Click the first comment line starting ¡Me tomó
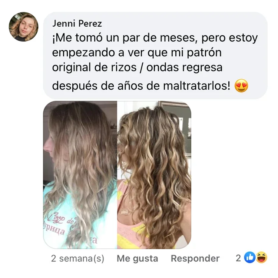 tap(155, 38)
